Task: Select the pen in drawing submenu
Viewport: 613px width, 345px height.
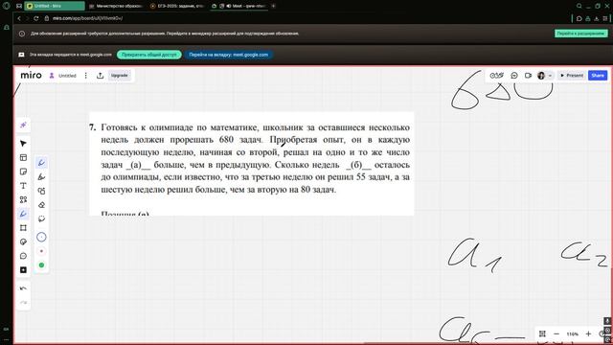Action: (41, 163)
